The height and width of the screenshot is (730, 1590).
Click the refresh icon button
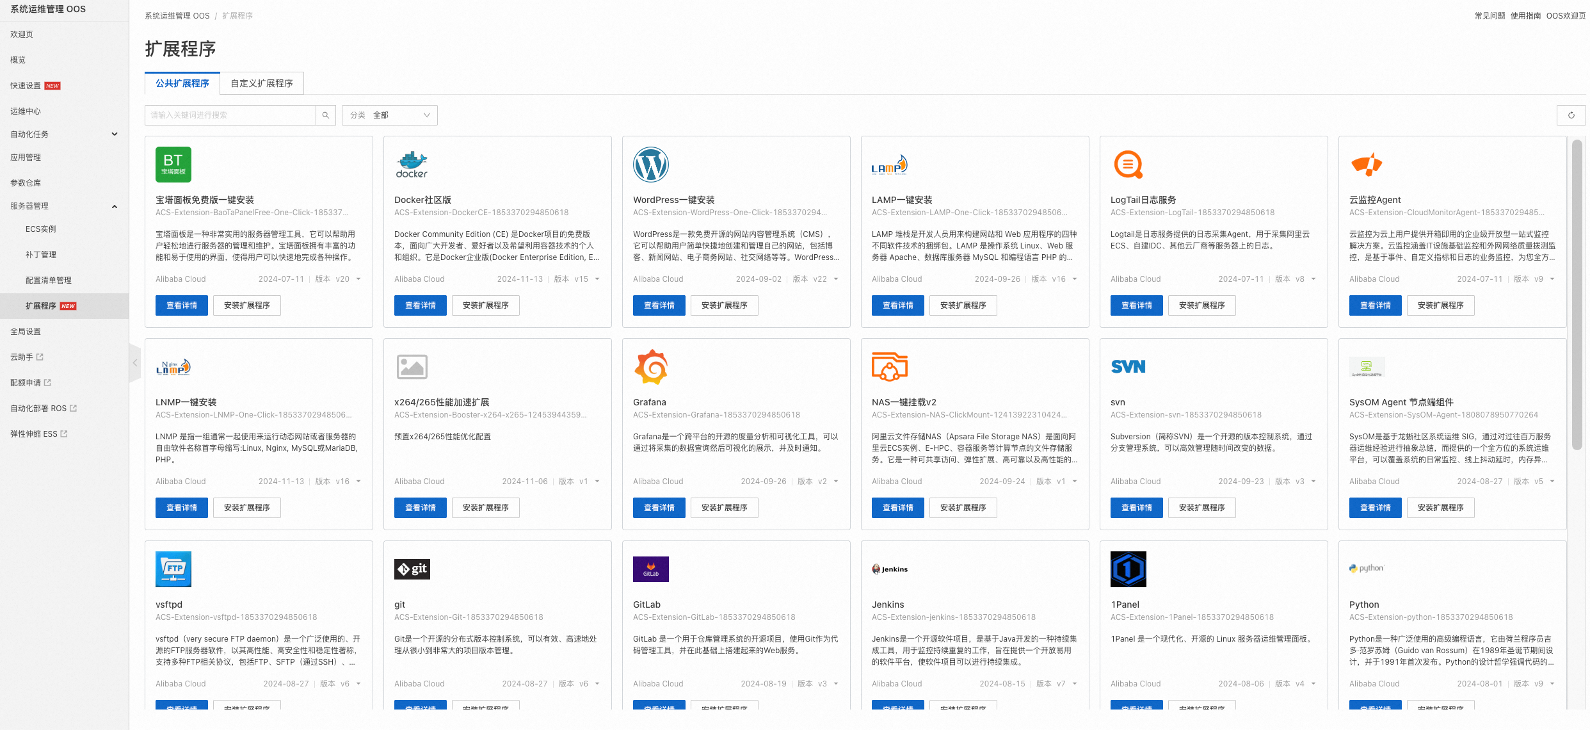(1571, 115)
